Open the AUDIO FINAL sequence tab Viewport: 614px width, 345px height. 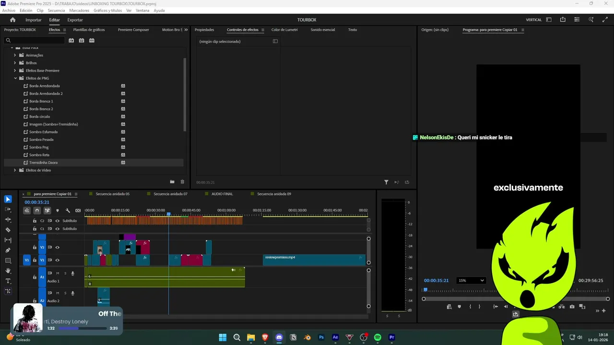[x=222, y=194]
